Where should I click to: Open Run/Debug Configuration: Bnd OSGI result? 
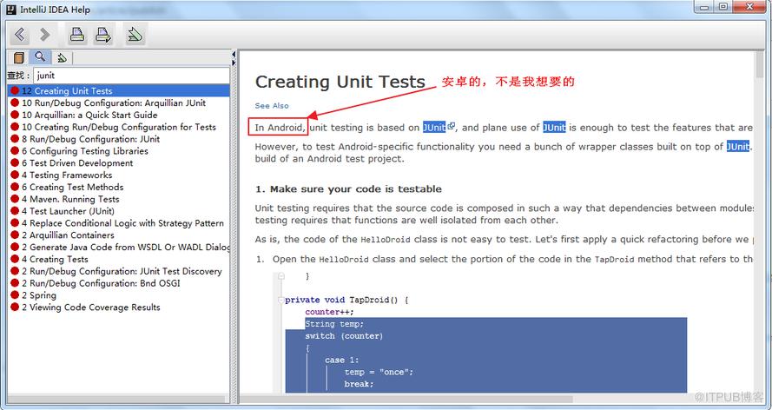[101, 283]
